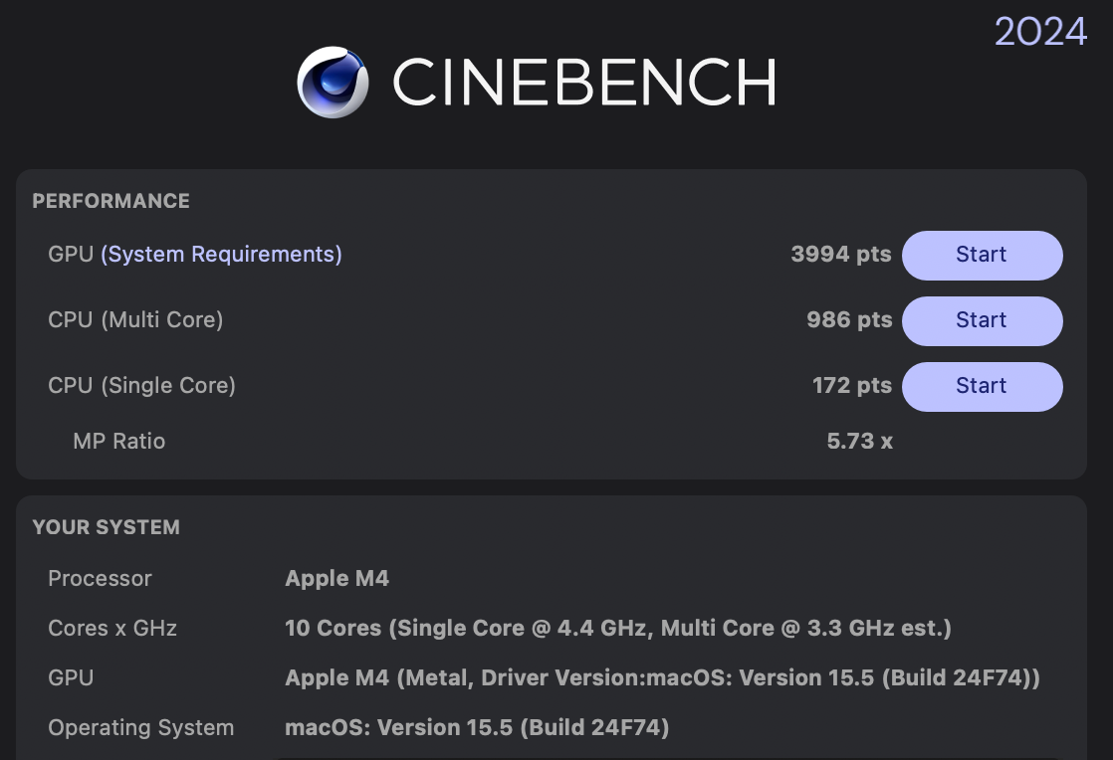Screen dimensions: 1113x760
Task: Click the Cinebench sphere logo icon
Action: click(x=333, y=82)
